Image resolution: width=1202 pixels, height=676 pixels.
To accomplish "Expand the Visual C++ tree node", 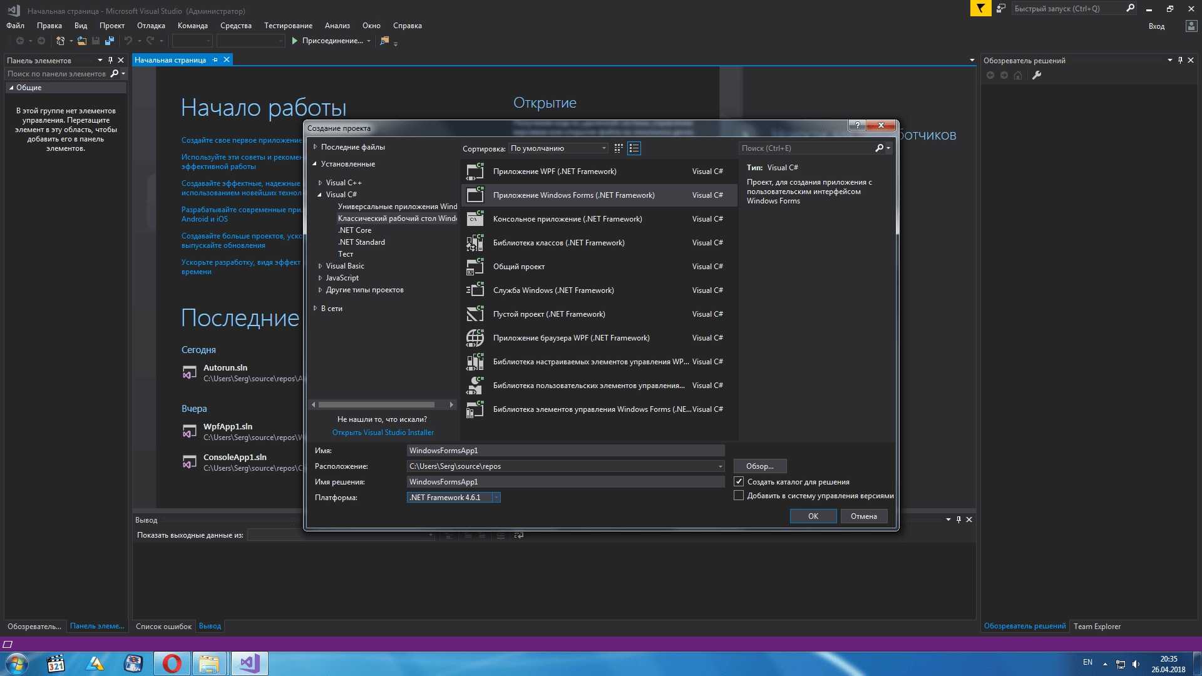I will click(x=320, y=183).
